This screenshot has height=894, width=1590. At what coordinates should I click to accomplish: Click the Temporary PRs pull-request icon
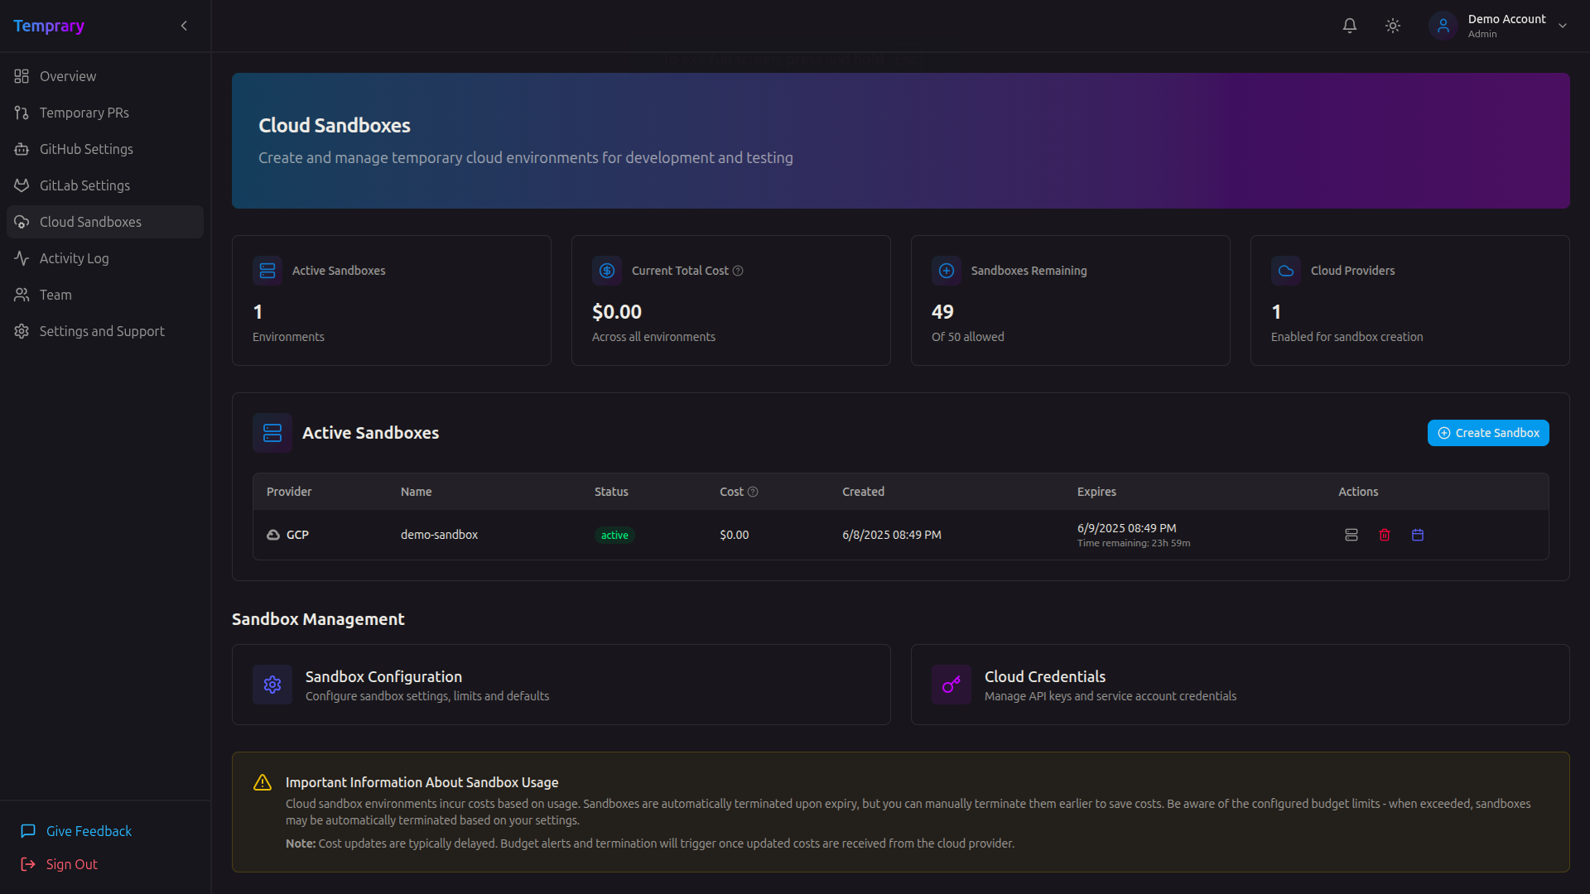pyautogui.click(x=22, y=113)
